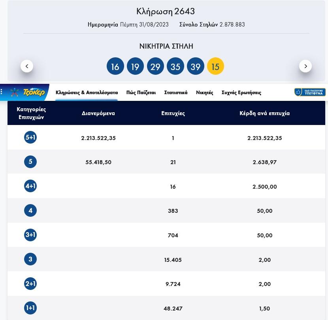Go to next draw with right arrow
The image size is (328, 320).
tap(305, 66)
